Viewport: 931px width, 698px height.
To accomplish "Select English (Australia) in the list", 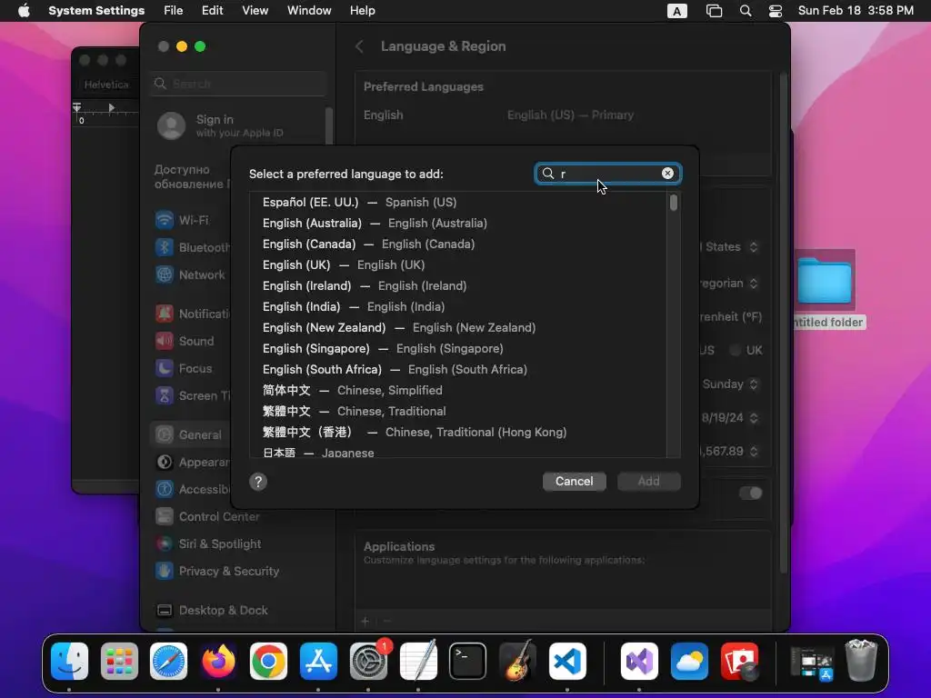I will click(458, 224).
